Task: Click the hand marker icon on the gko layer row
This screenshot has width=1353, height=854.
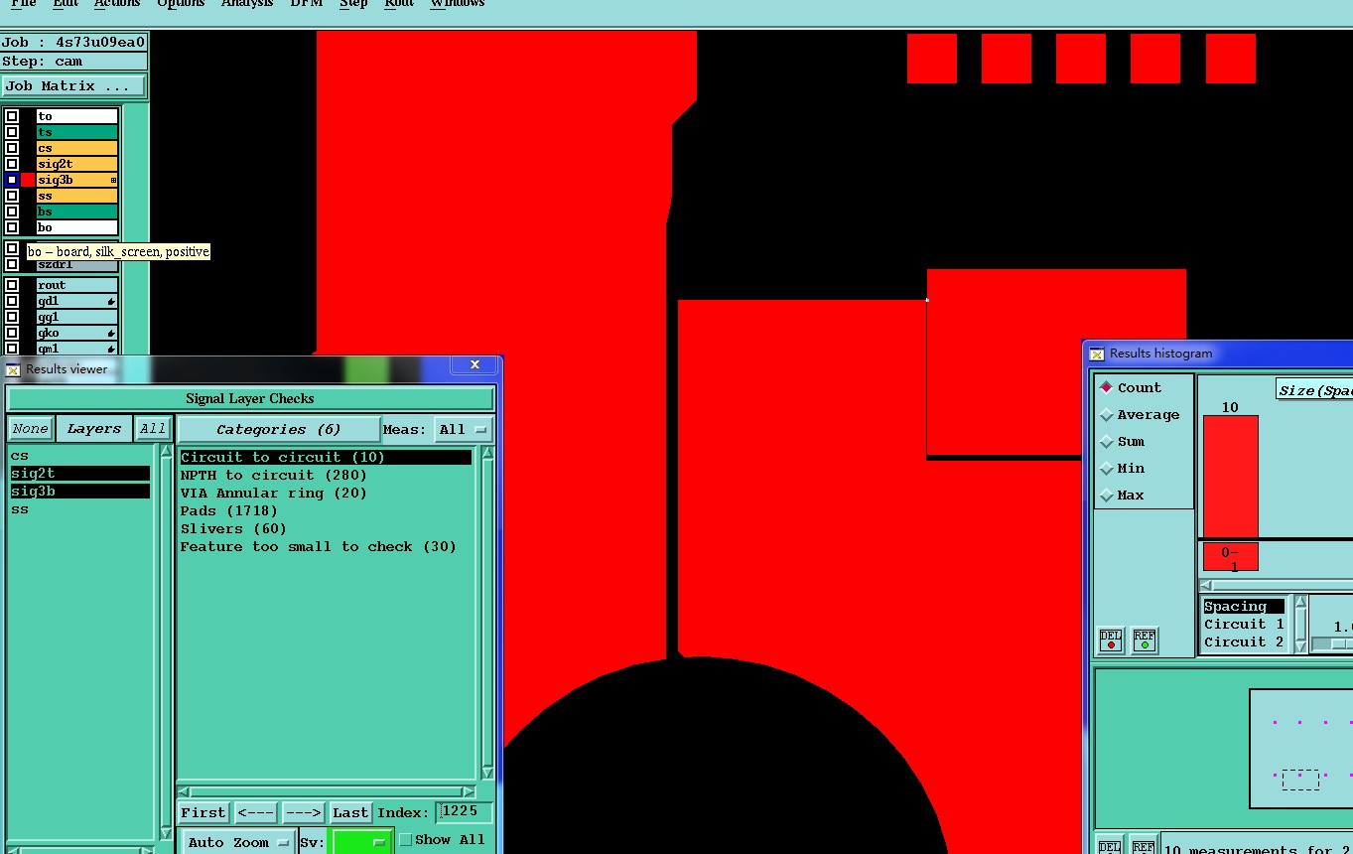Action: 111,333
